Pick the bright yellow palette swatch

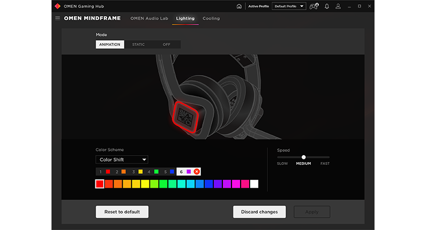point(145,184)
